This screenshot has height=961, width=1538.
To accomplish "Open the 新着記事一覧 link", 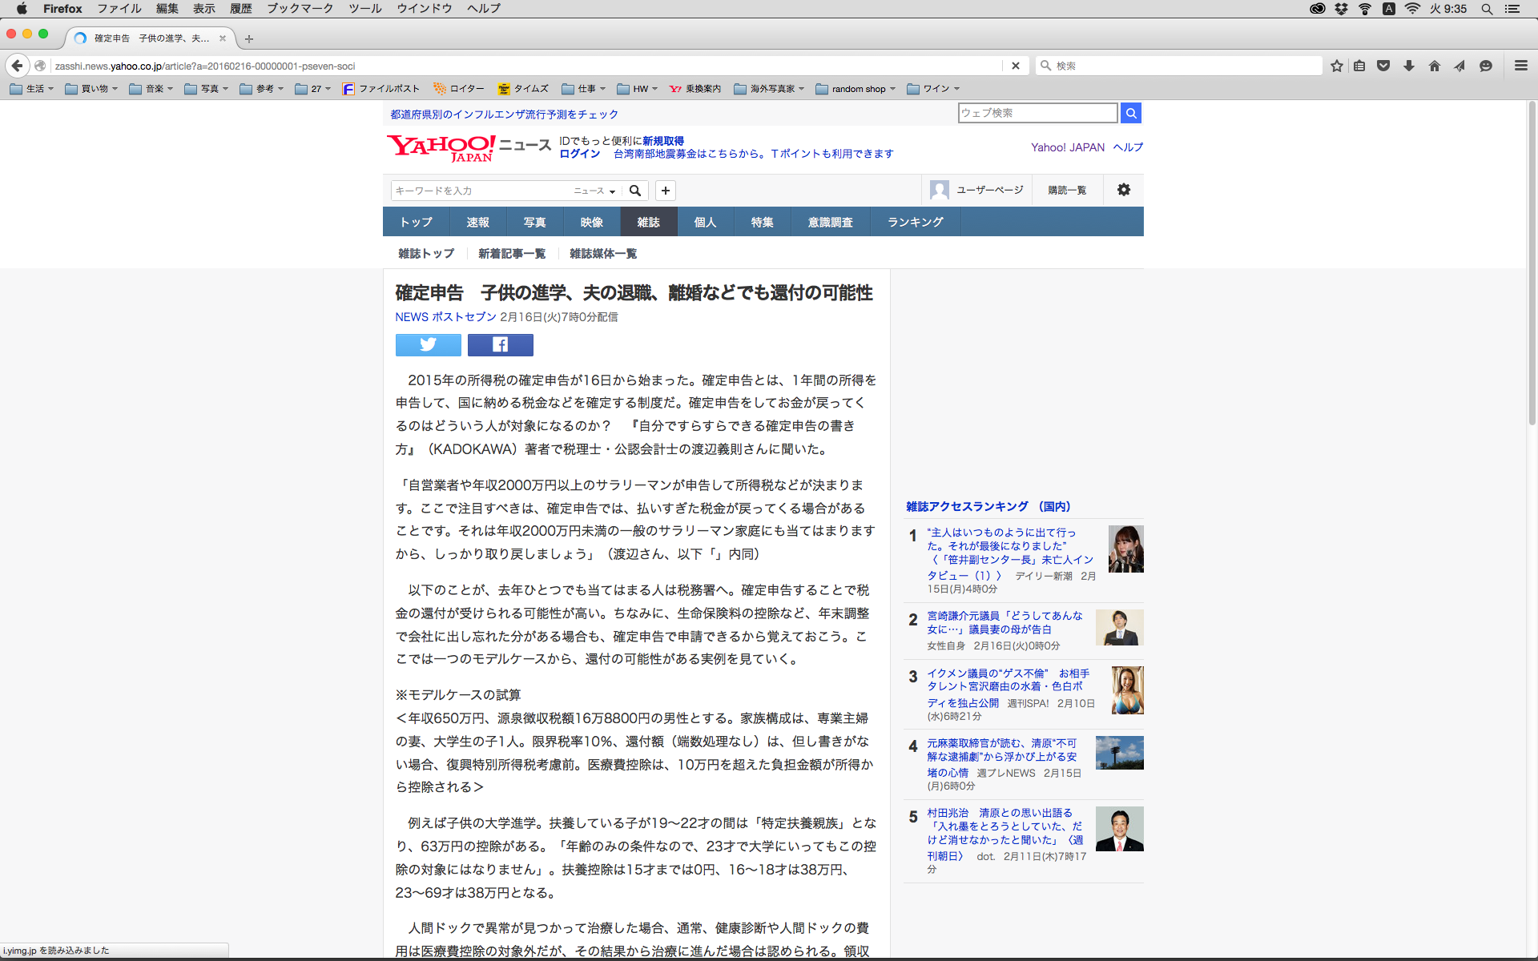I will 511,254.
